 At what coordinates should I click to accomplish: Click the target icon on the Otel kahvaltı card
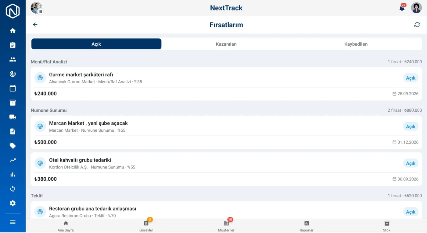(x=40, y=163)
